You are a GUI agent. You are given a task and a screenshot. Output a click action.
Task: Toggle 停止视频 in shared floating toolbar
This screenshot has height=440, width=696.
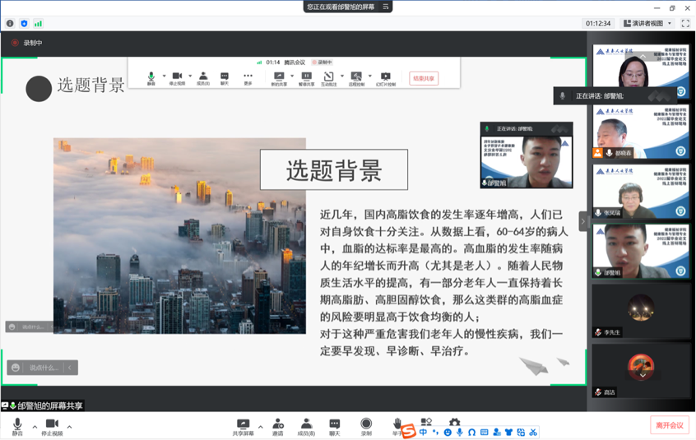[x=177, y=78]
